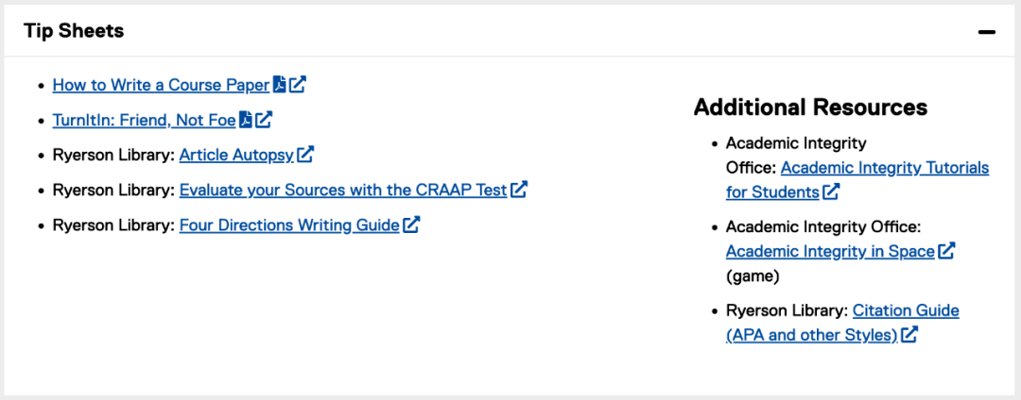Open Evaluate your Sources with the CRAAP Test

point(343,191)
